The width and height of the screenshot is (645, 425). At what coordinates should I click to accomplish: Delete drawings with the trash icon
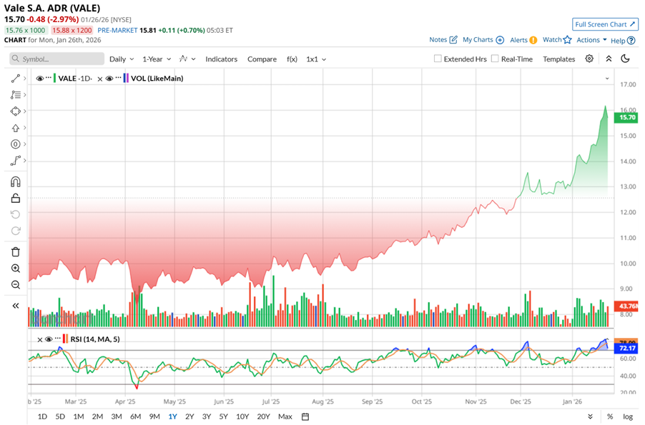coord(16,252)
